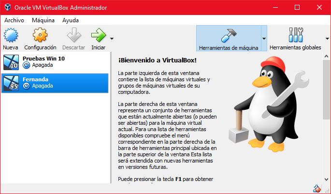
Task: Open the Ayuda menu
Action: coord(71,20)
